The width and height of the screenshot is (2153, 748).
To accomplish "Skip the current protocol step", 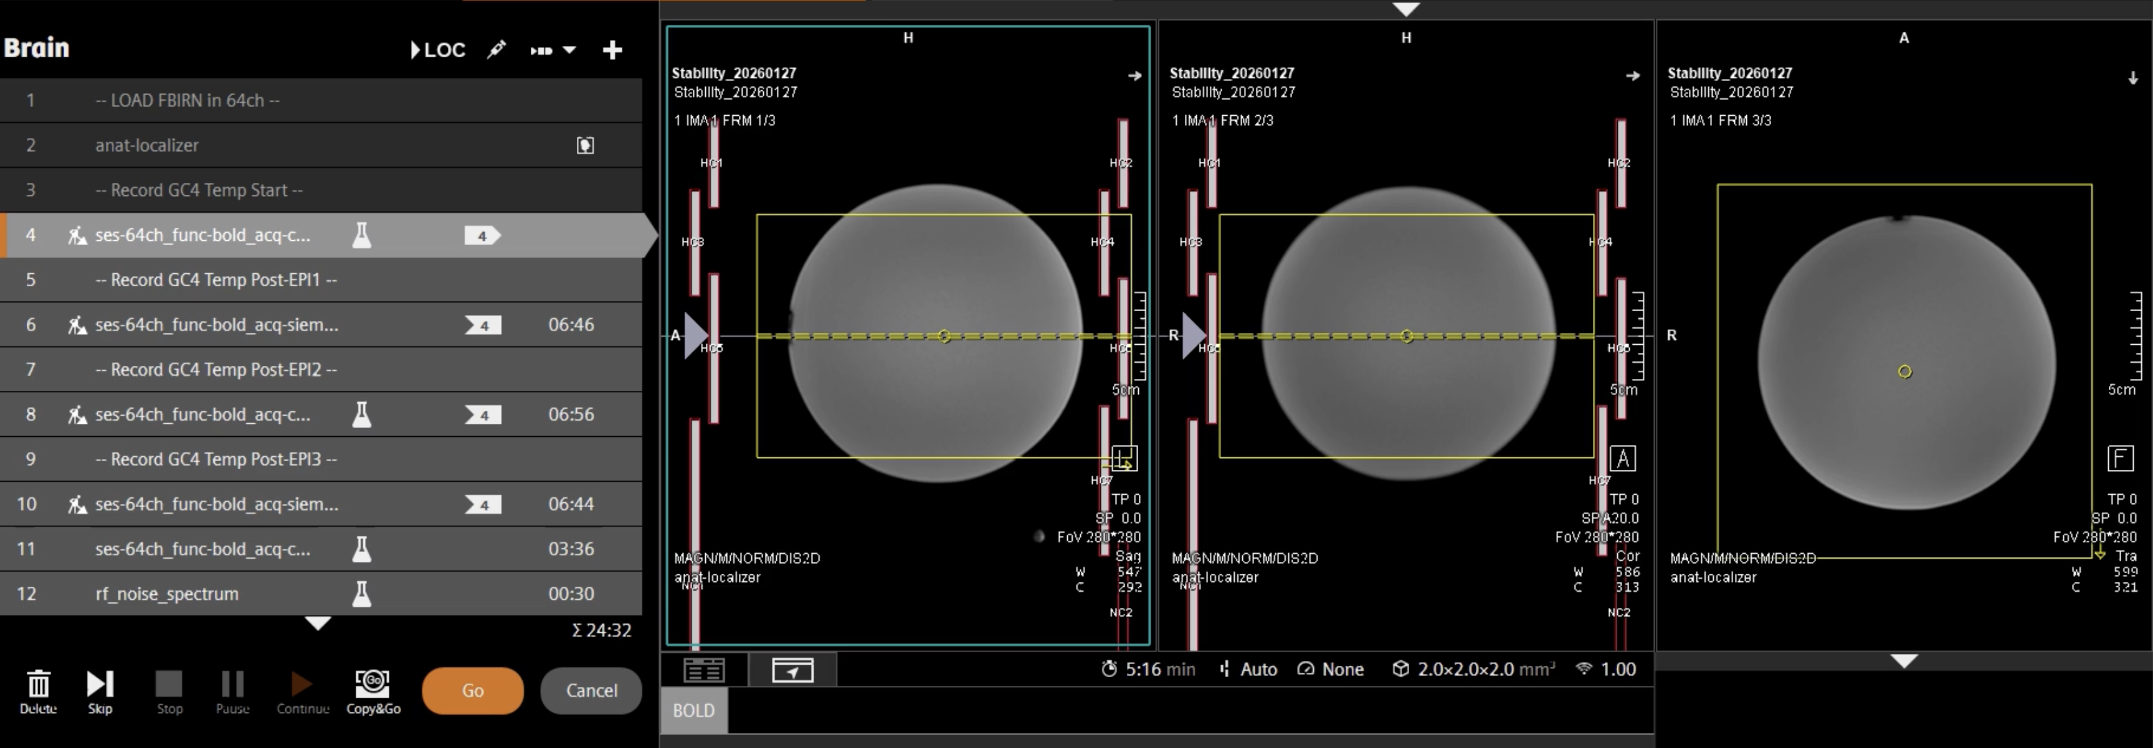I will [x=100, y=693].
